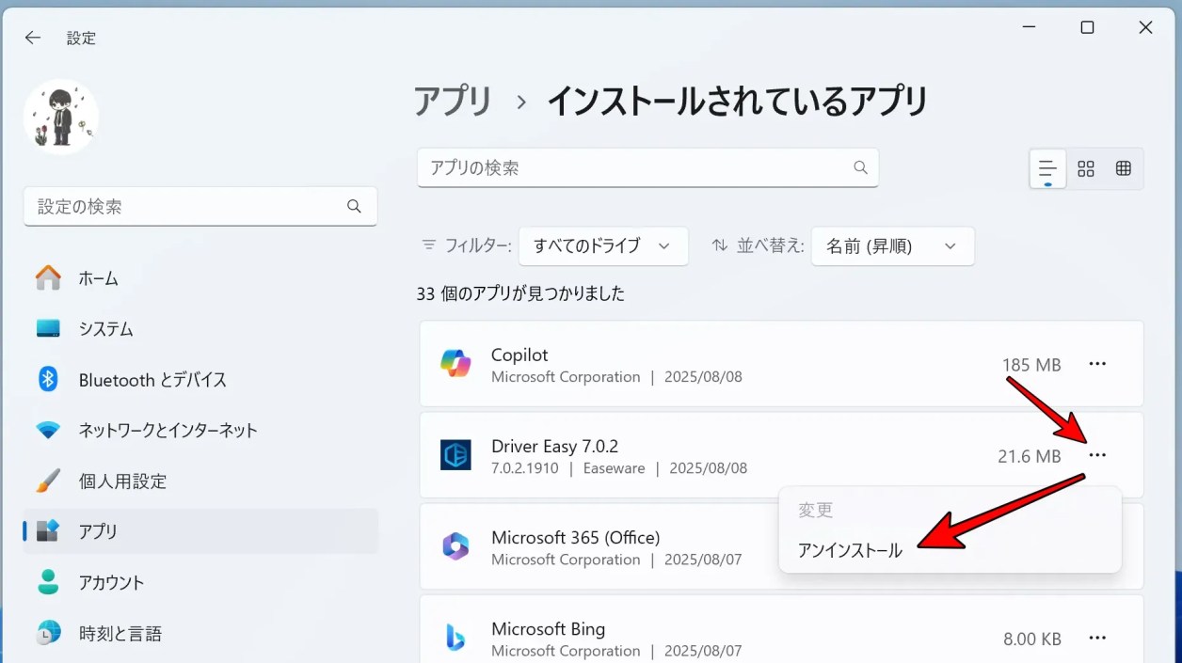
Task: Click the アプリ breadcrumb link
Action: [x=454, y=101]
